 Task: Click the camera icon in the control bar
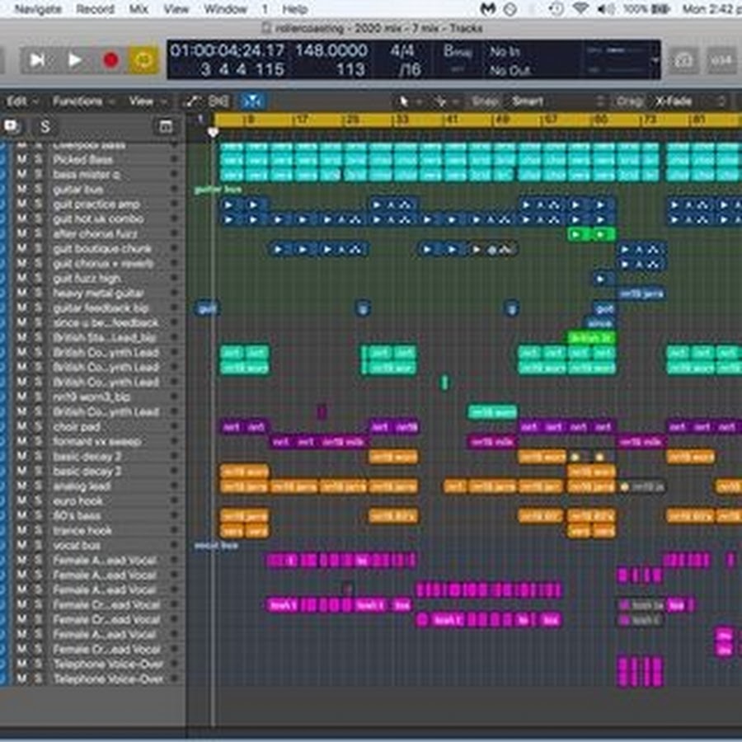[x=683, y=60]
